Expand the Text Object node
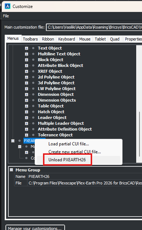This screenshot has height=230, width=142. point(26,48)
